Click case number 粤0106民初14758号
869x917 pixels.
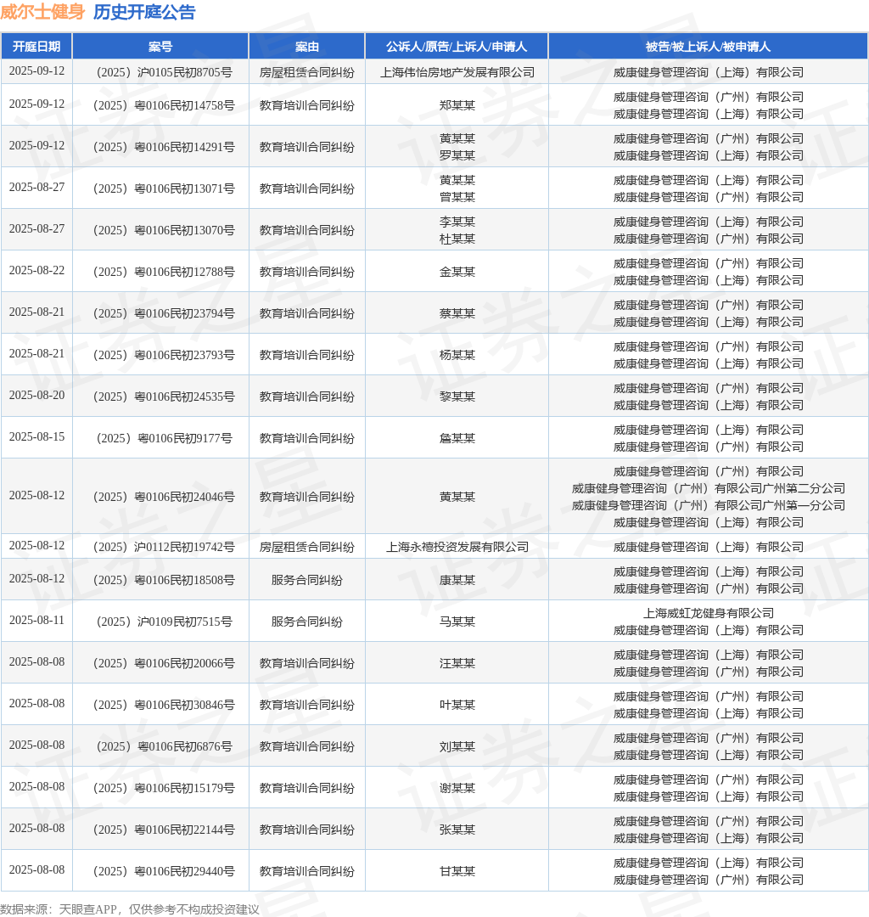click(x=165, y=105)
